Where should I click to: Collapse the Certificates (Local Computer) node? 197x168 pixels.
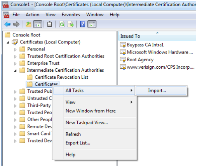8,42
